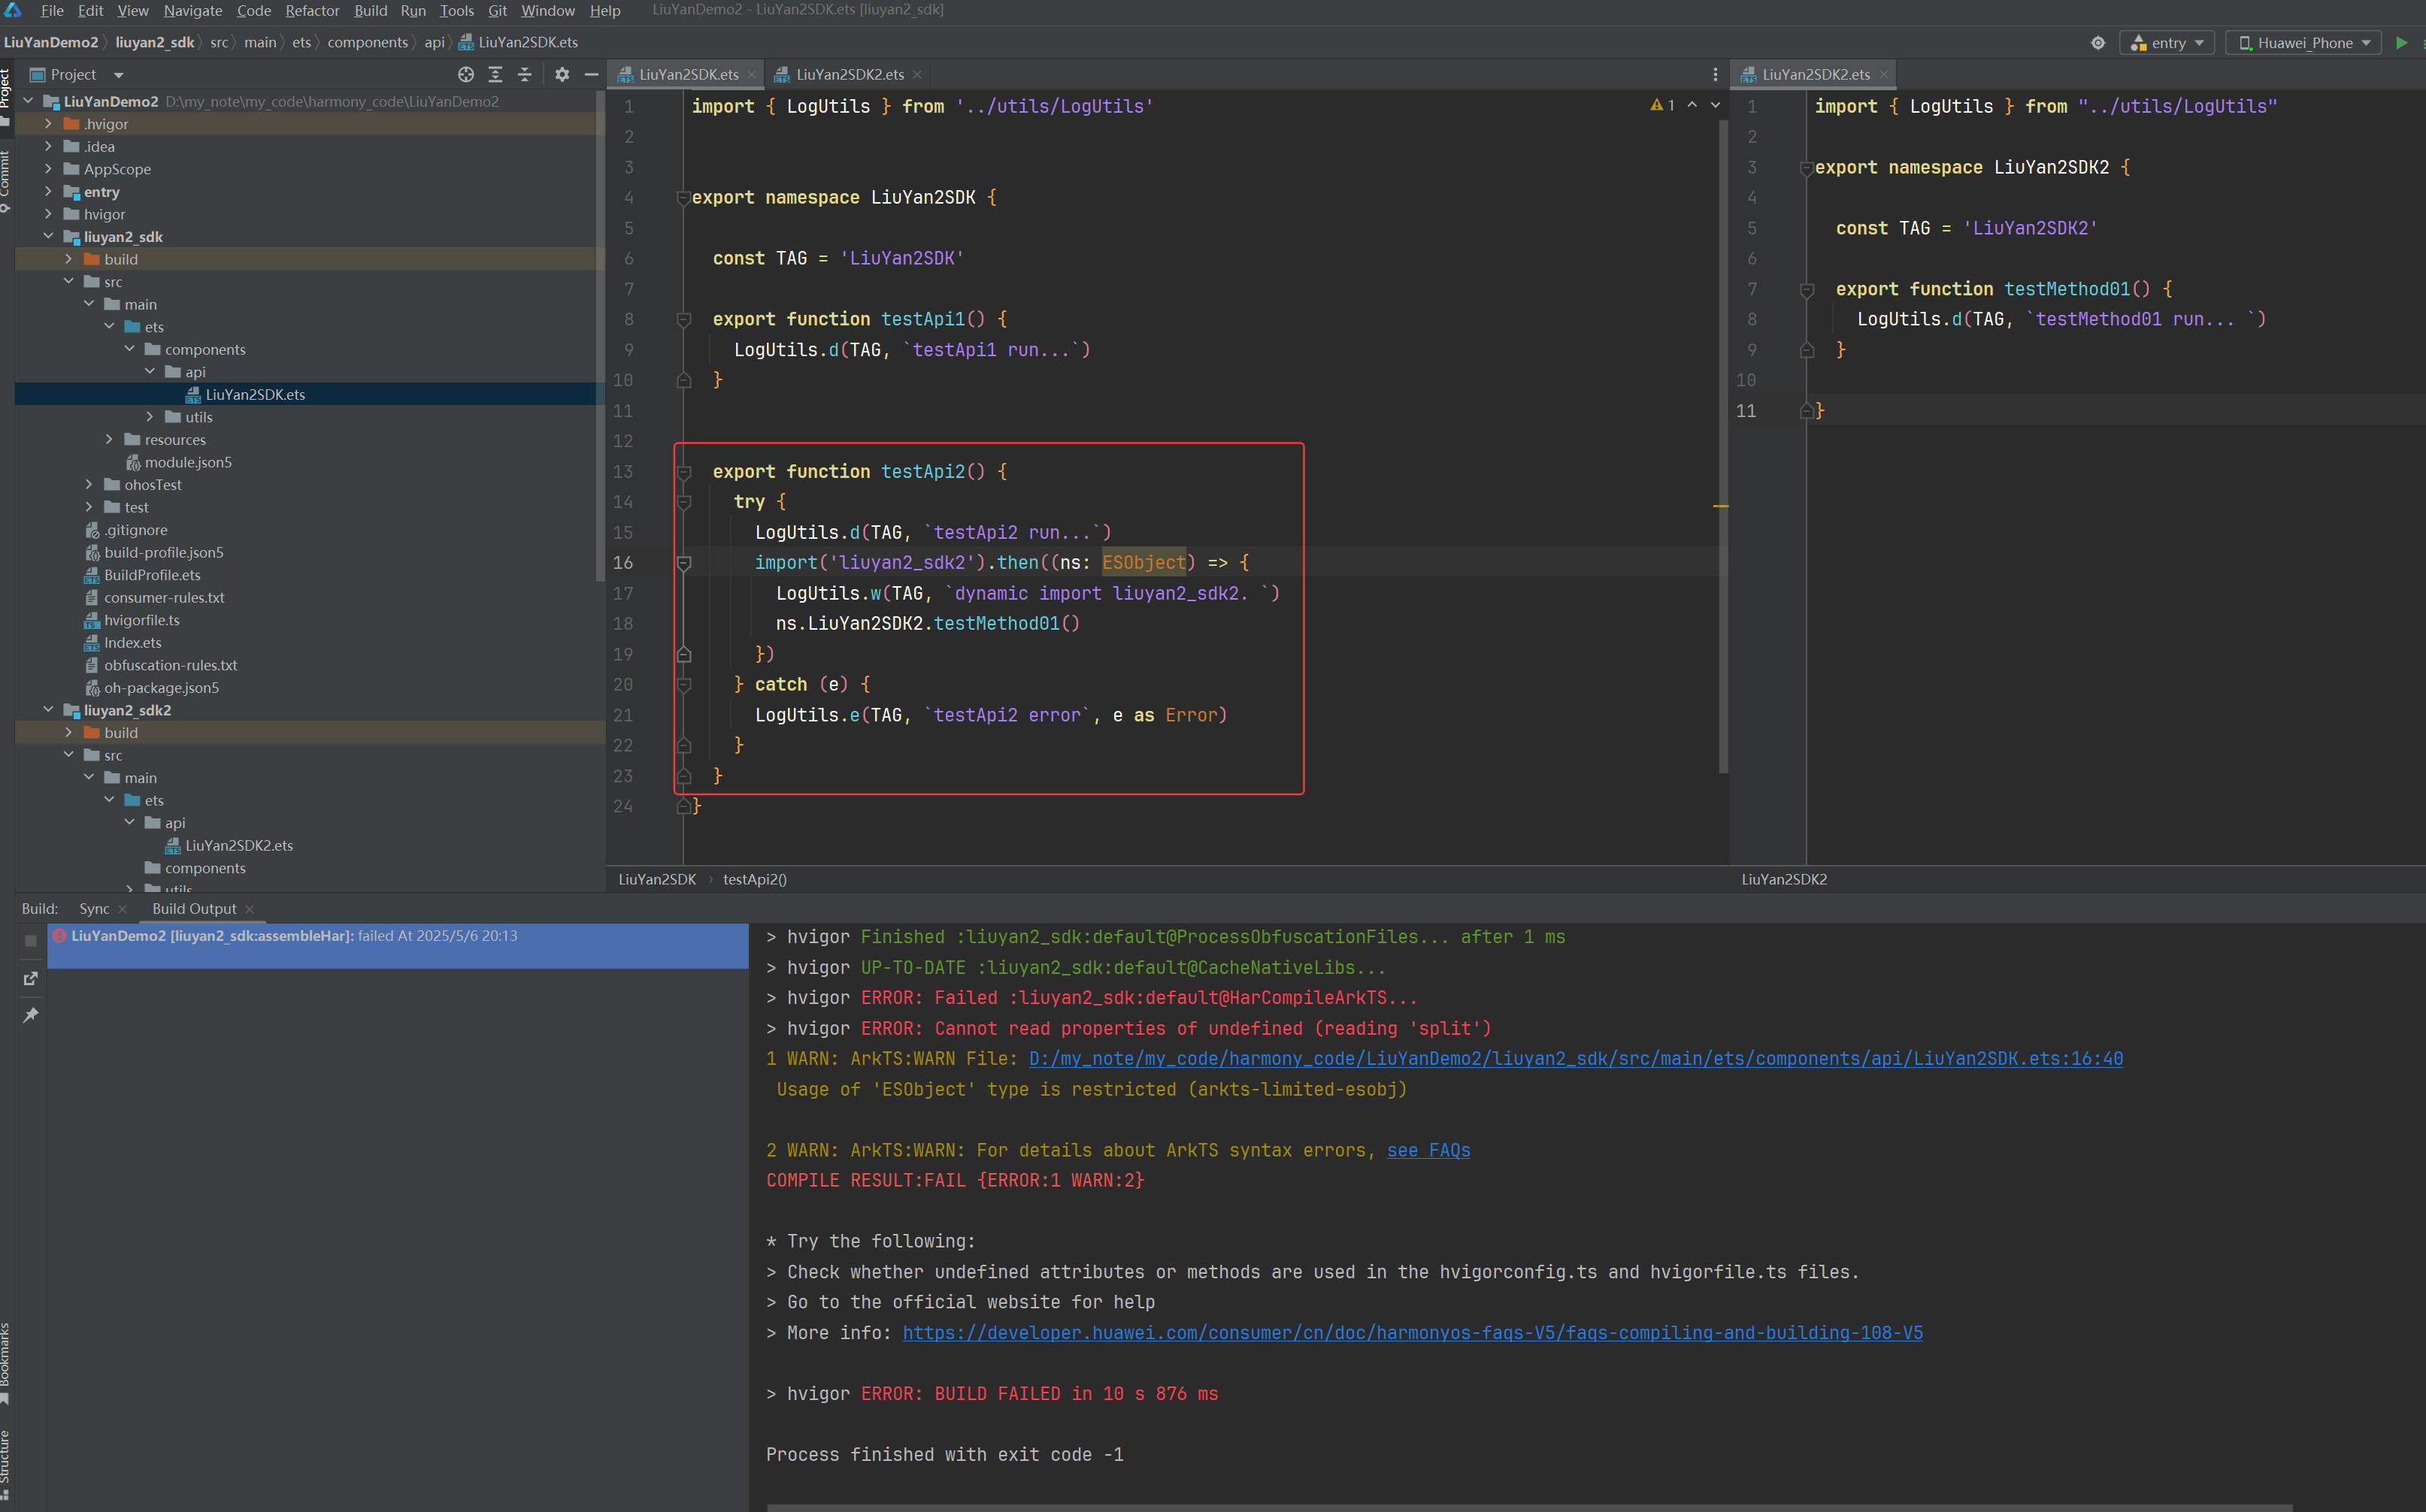Close the LiuYan2SDK.ets editor tab

coord(753,75)
